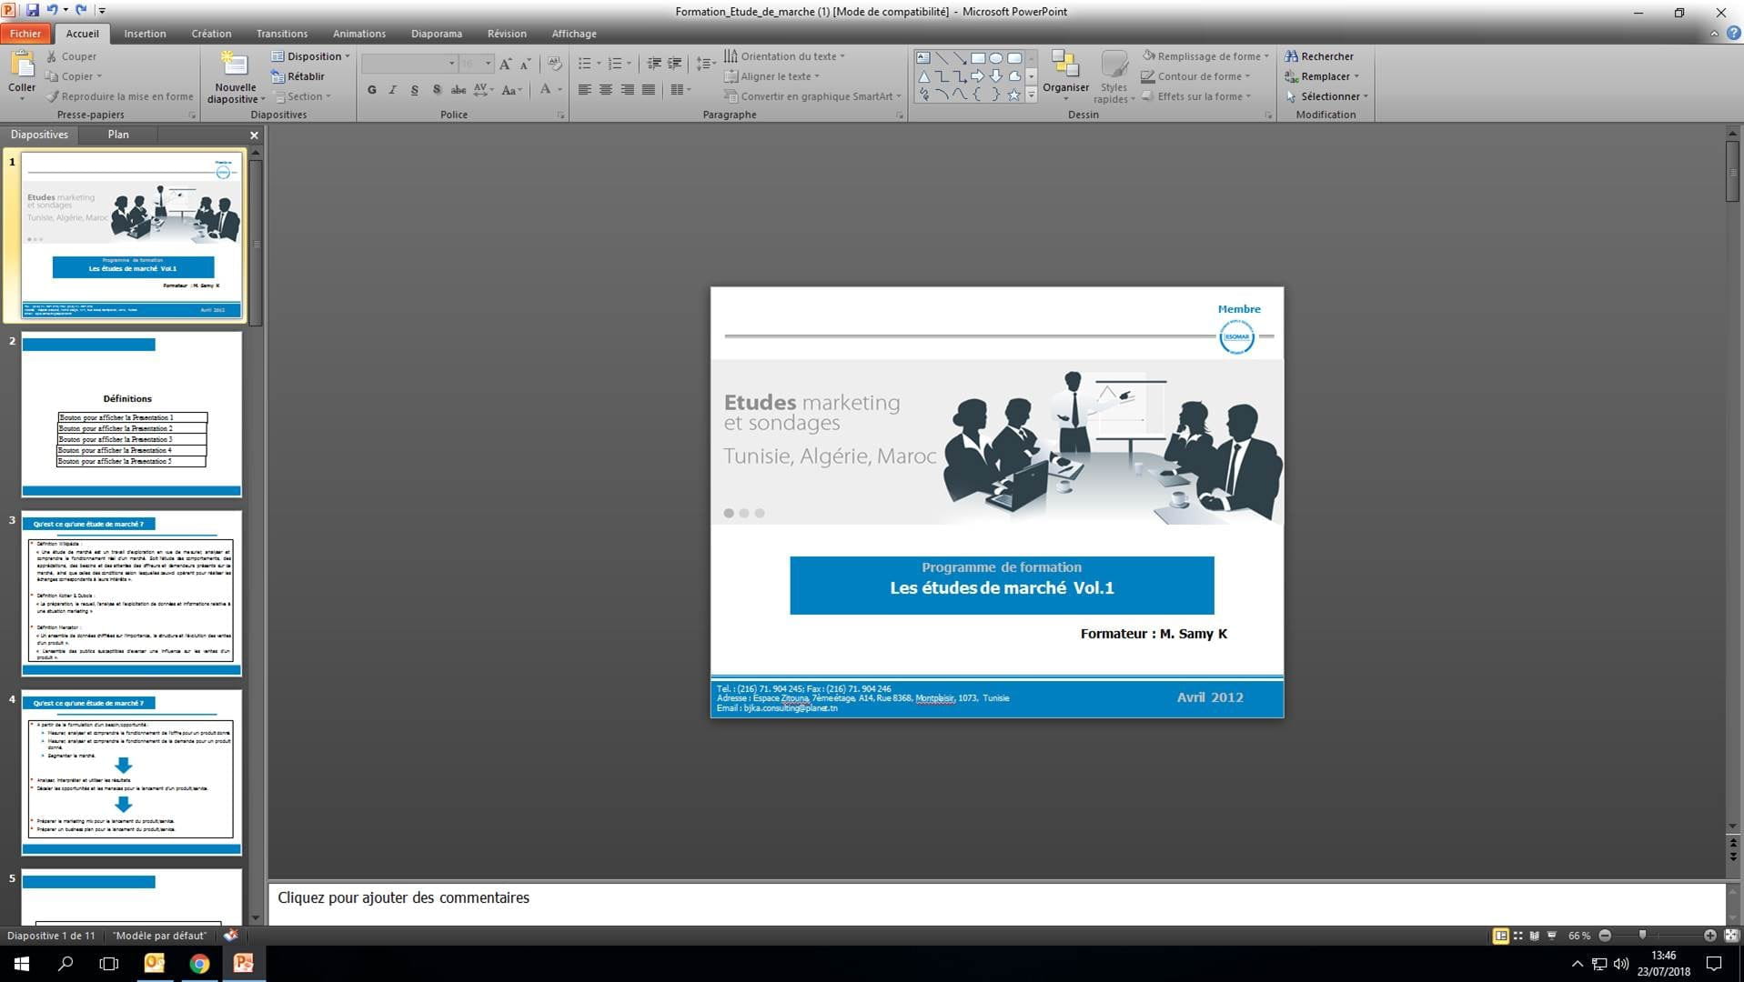
Task: Undo the last action in the quick access toolbar
Action: [52, 11]
